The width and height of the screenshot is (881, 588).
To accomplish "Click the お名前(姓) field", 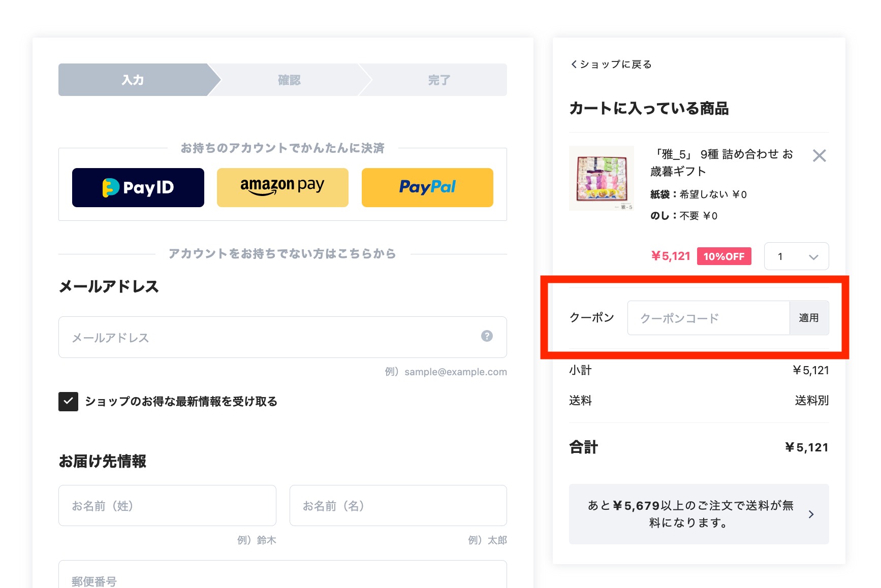I will coord(167,506).
